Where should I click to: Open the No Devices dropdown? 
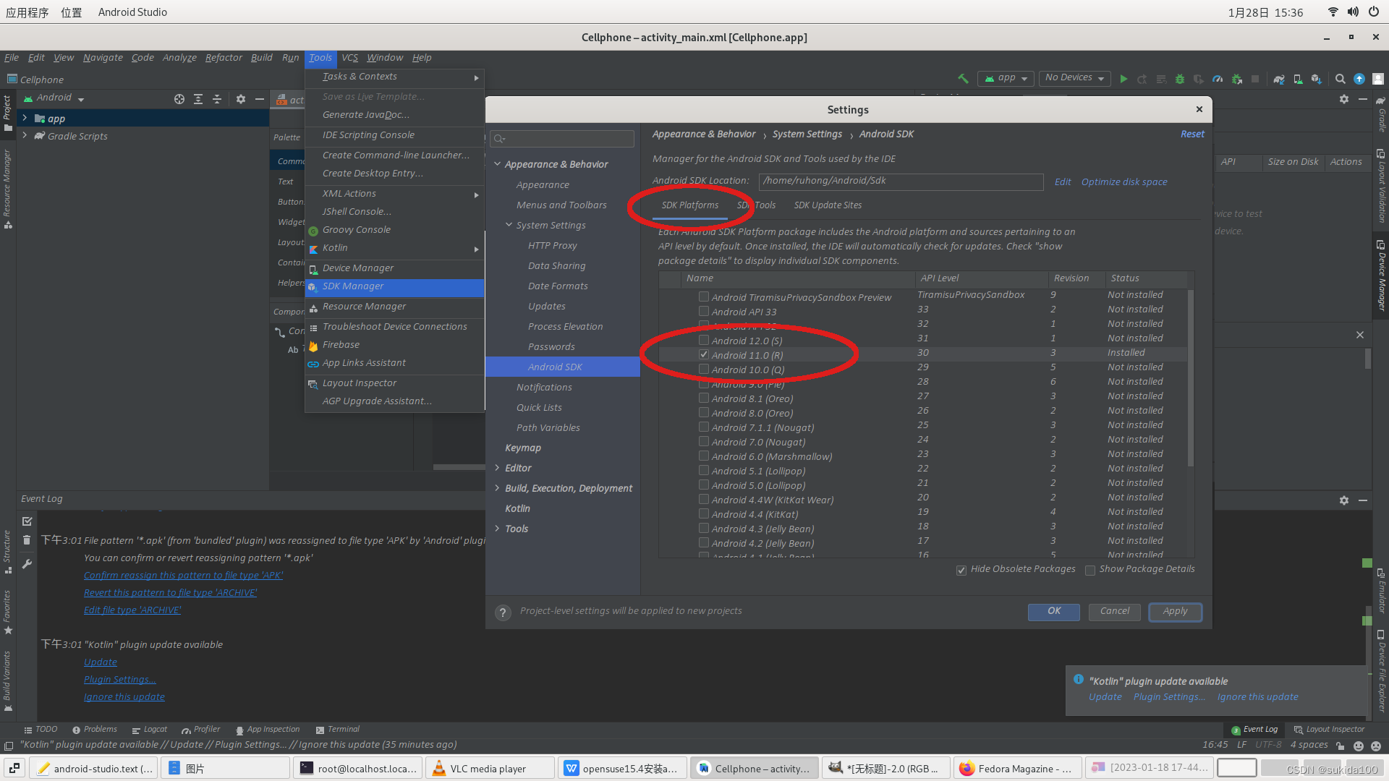1075,78
